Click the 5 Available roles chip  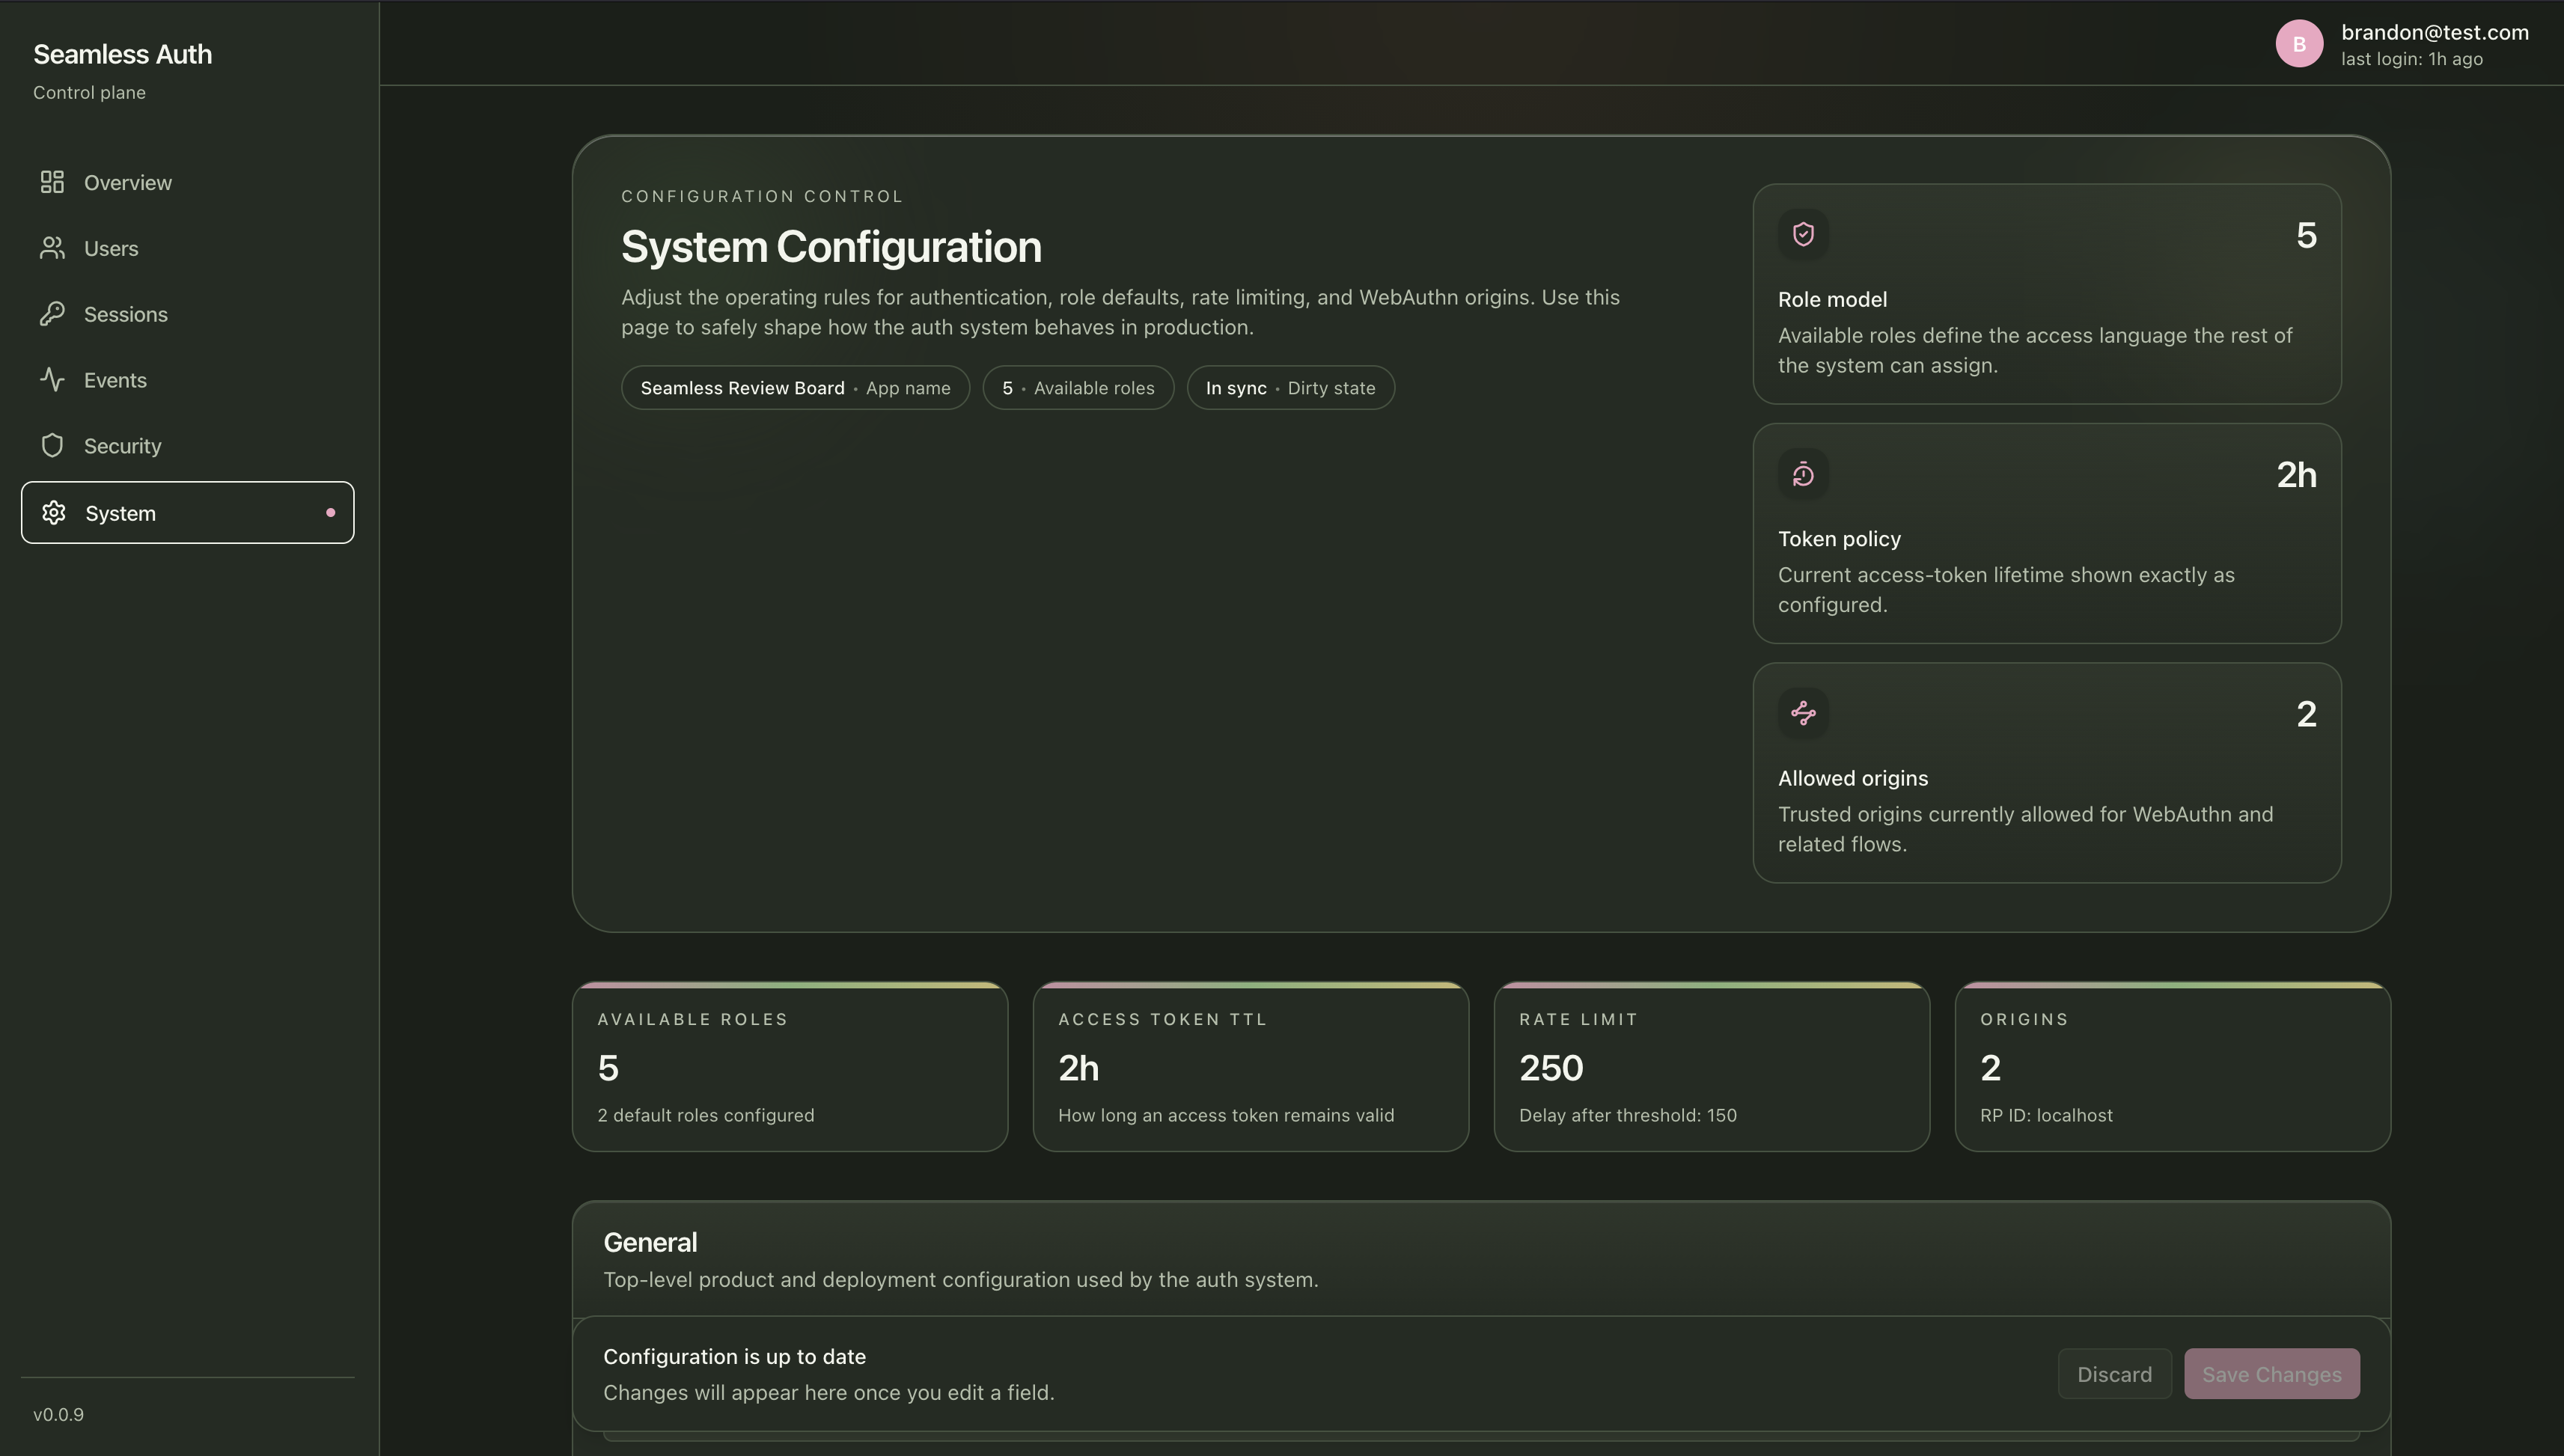tap(1078, 388)
